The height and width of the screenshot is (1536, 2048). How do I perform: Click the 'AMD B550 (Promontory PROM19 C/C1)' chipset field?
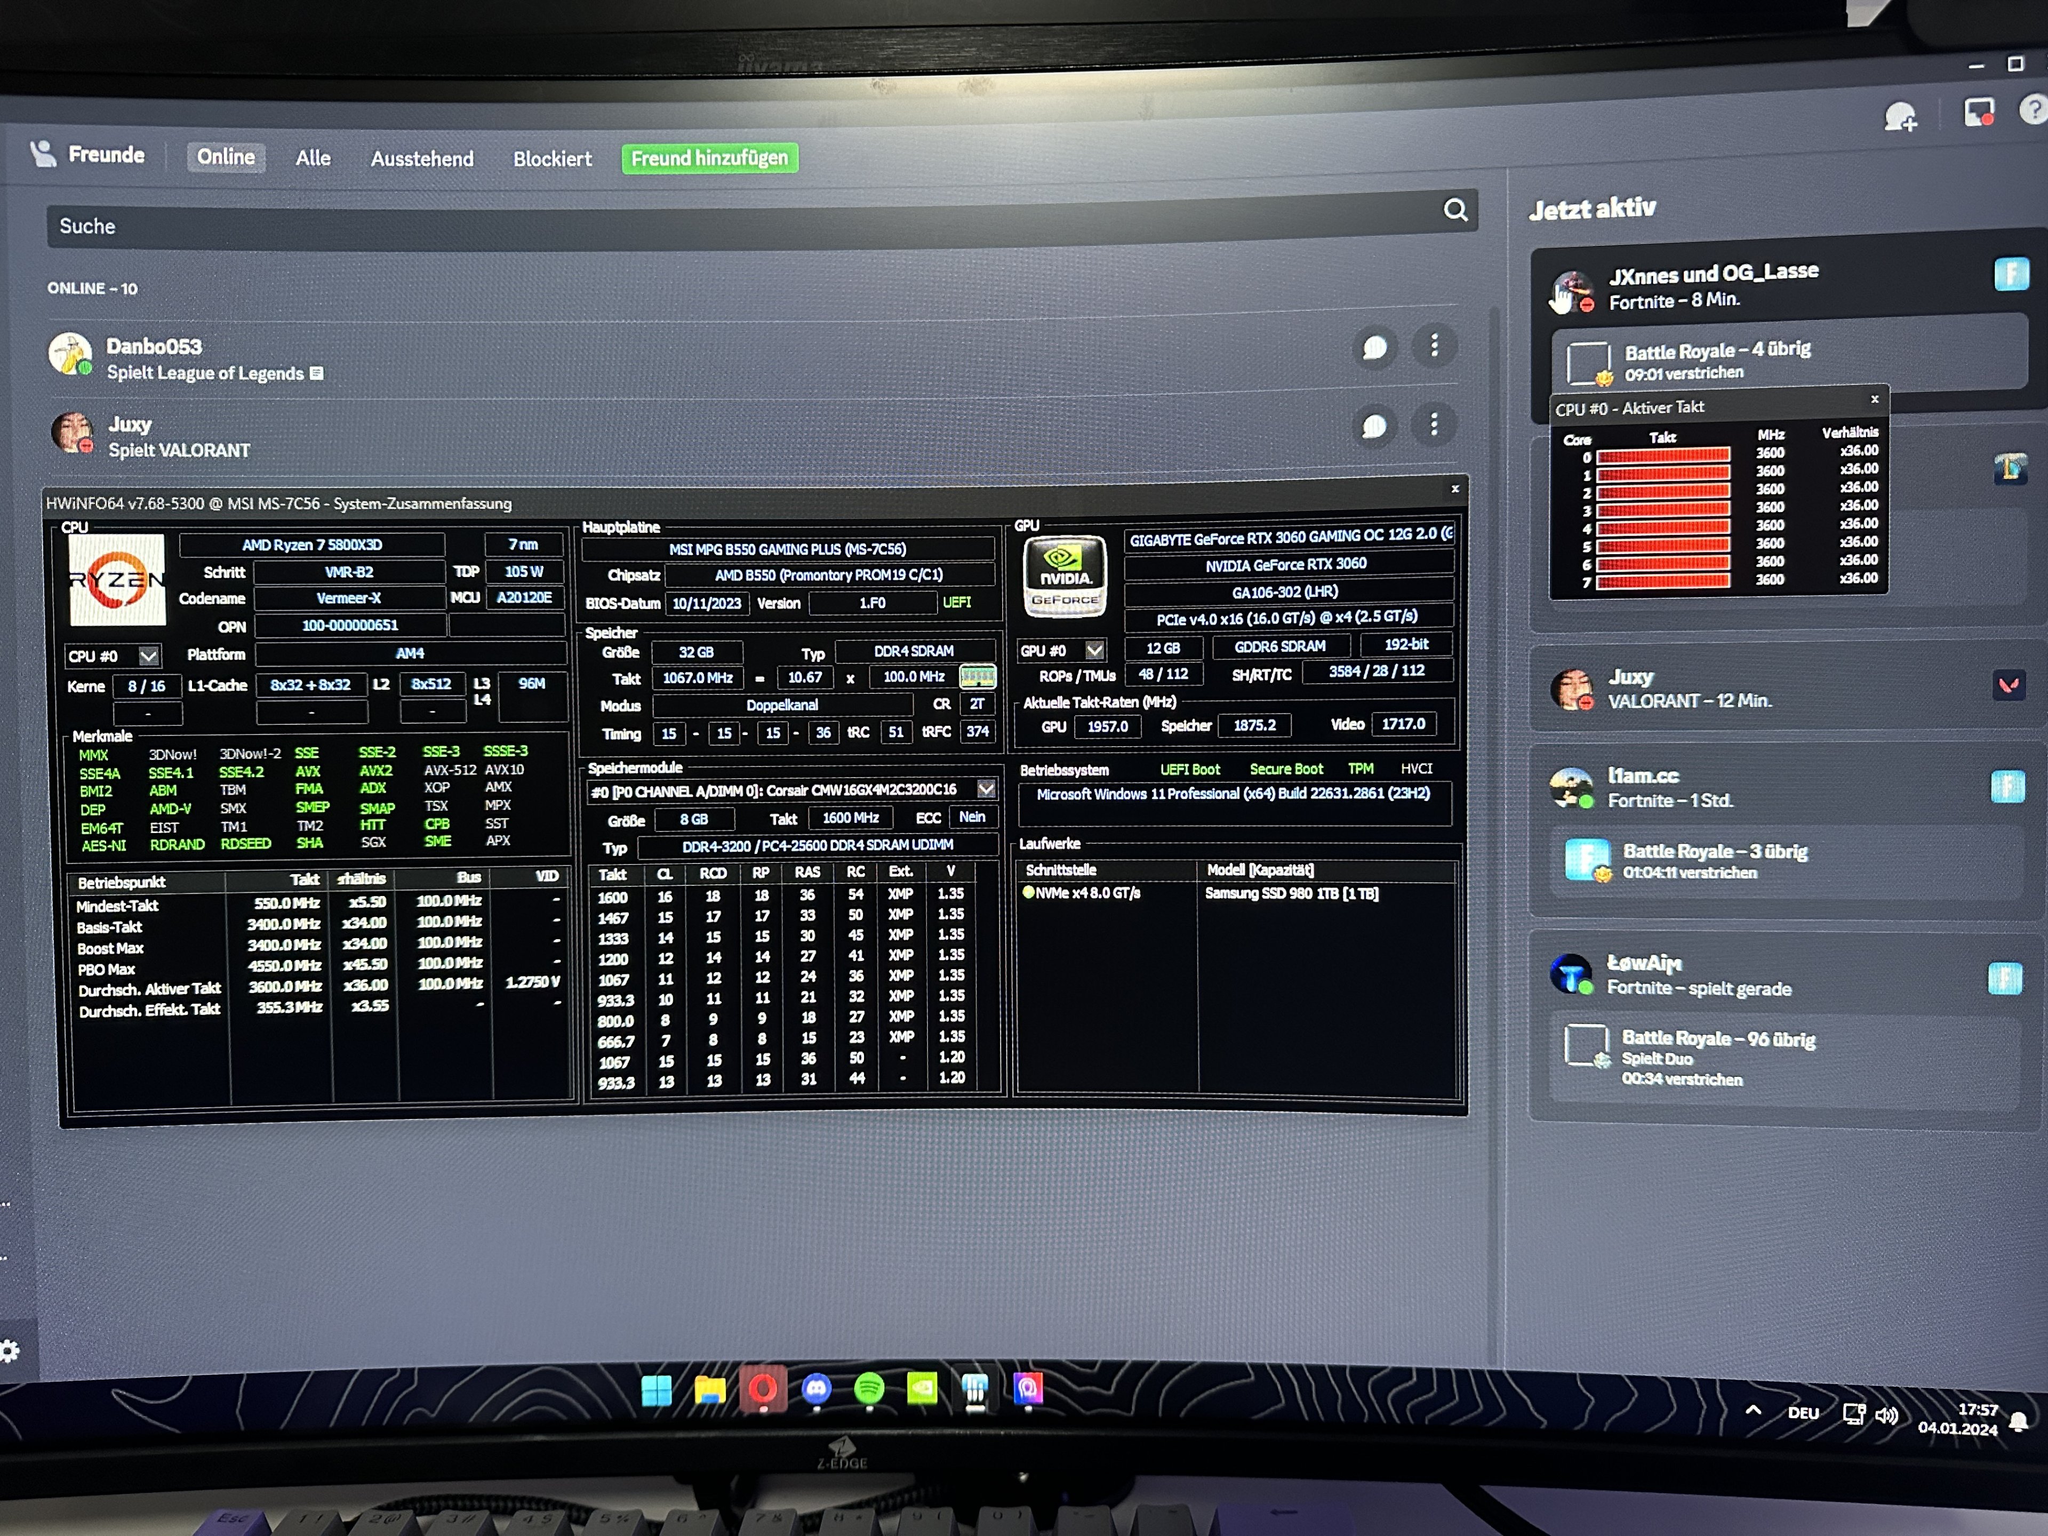(829, 575)
